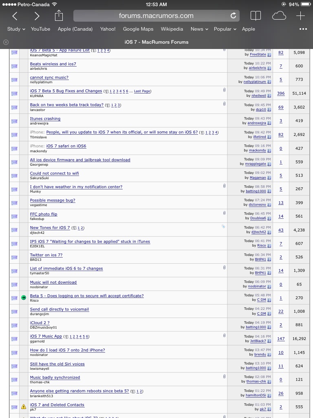The image size is (313, 418).
Task: Open thread Possible message bug?
Action: (53, 200)
